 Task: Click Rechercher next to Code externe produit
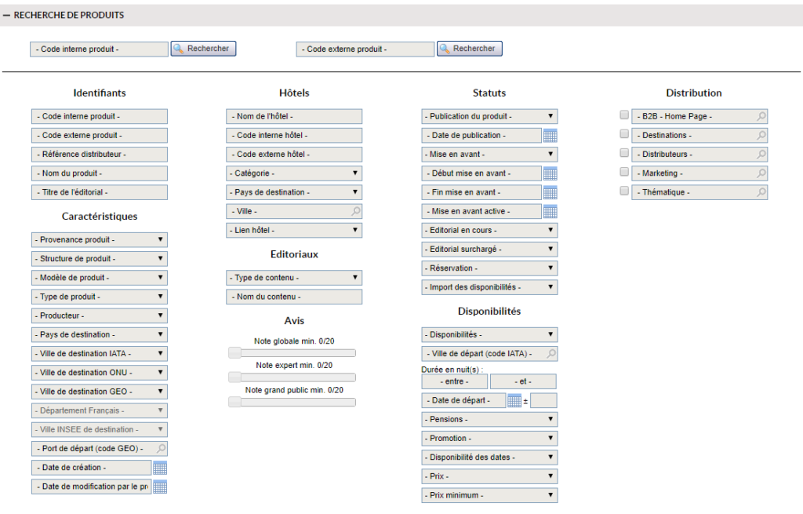469,49
